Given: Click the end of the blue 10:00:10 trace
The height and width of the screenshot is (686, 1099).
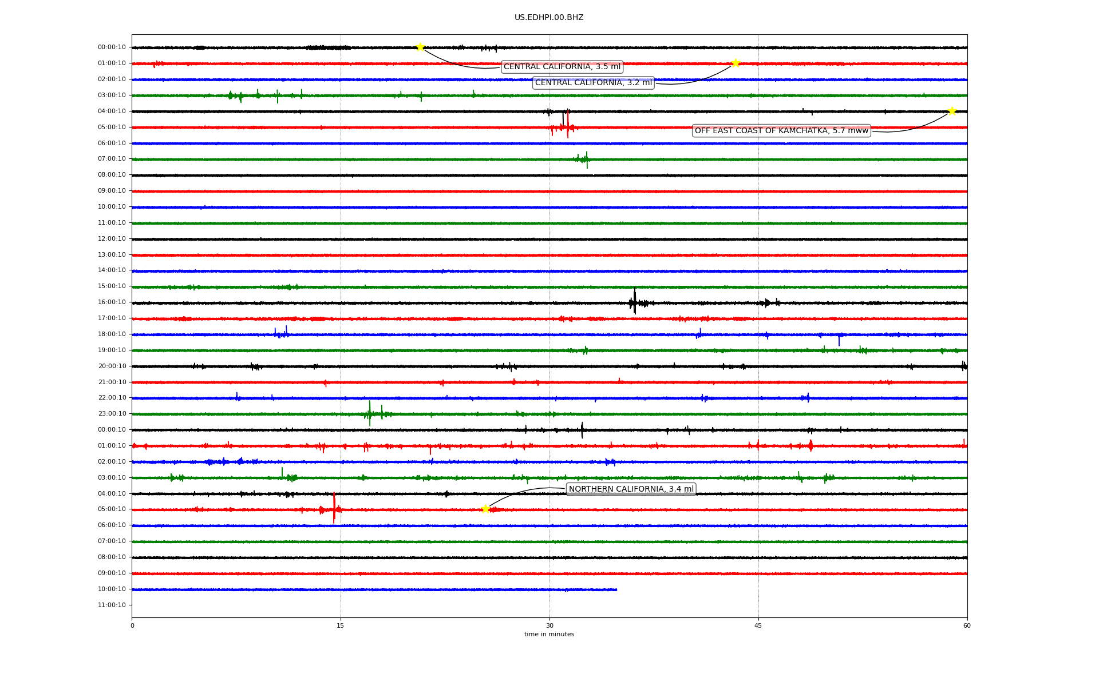Looking at the screenshot, I should pos(616,589).
